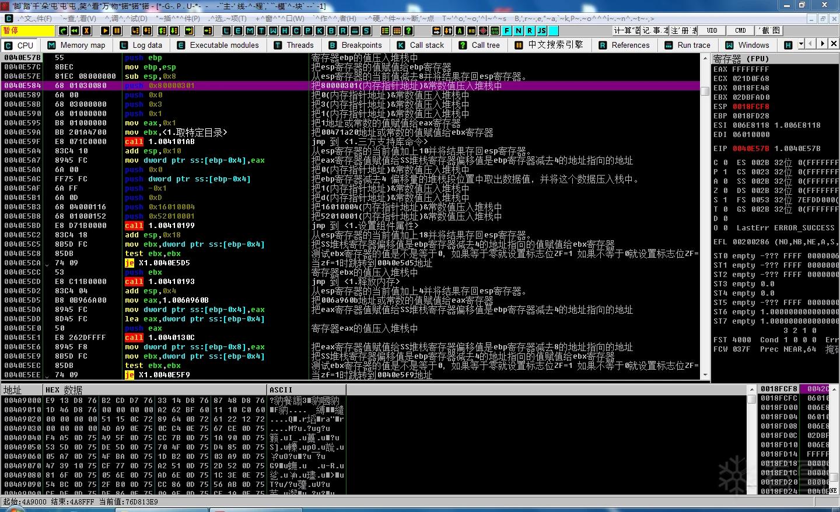Open Source via S toolbar icon
The height and width of the screenshot is (512, 840).
point(366,30)
